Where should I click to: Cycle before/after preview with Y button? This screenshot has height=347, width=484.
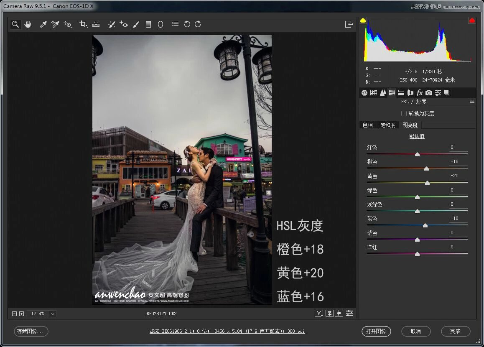click(319, 314)
